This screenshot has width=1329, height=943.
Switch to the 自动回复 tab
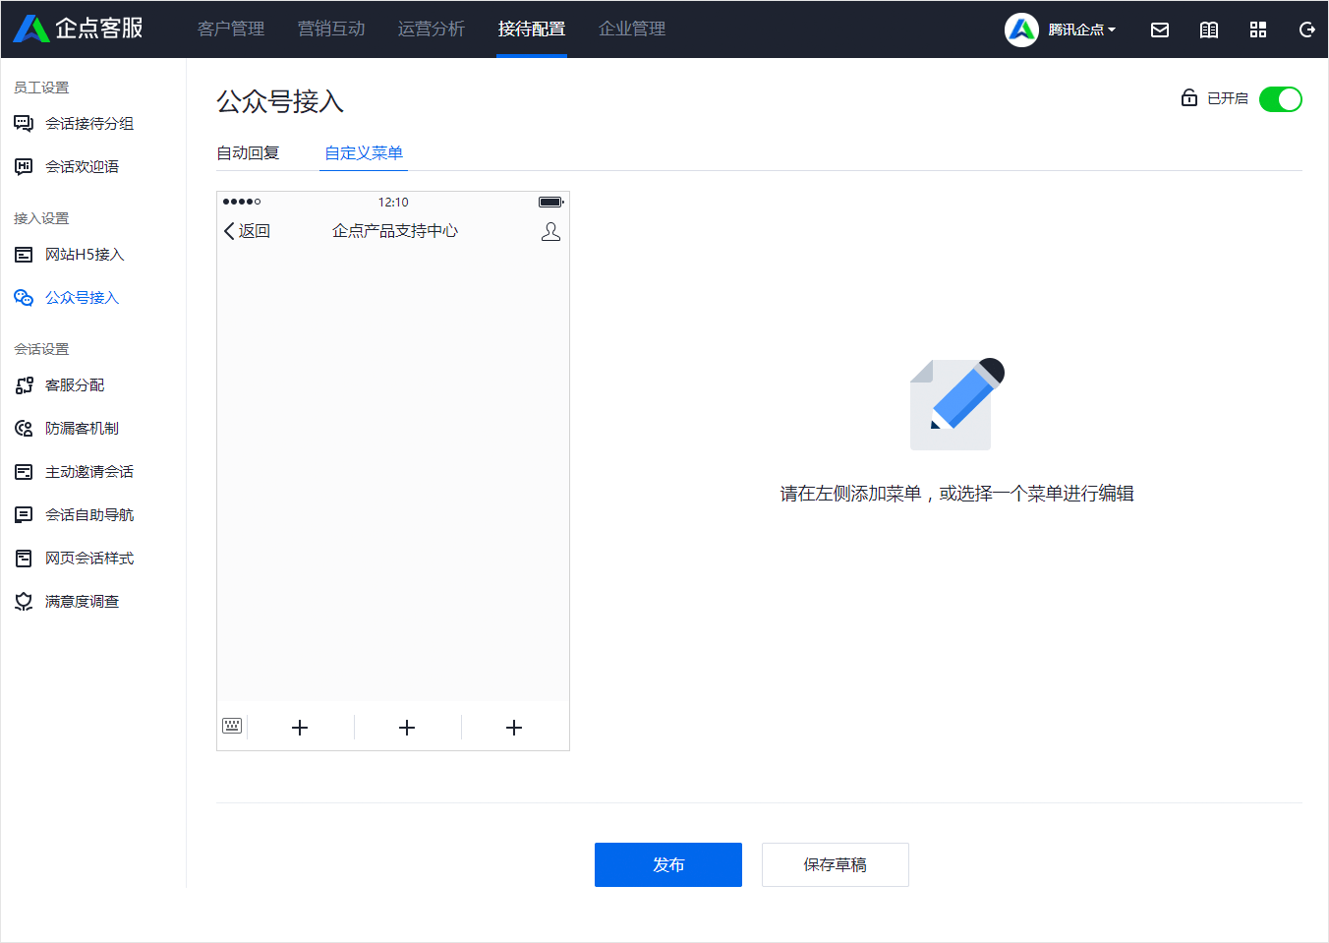click(247, 152)
